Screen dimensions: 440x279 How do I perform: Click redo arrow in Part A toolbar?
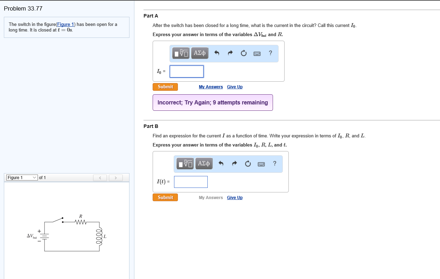[x=230, y=53]
